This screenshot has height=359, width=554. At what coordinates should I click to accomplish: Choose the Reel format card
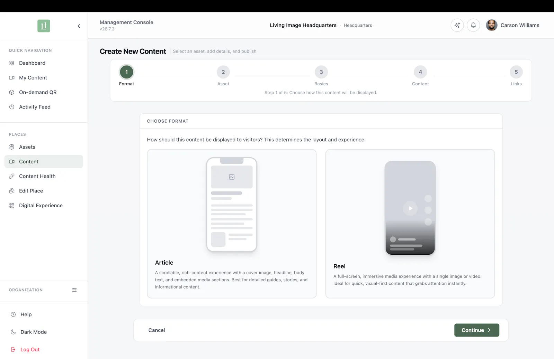pos(410,224)
